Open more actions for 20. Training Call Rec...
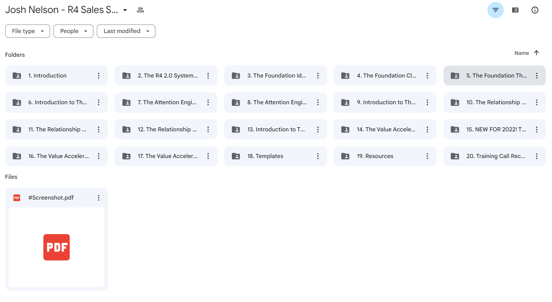 coord(537,156)
